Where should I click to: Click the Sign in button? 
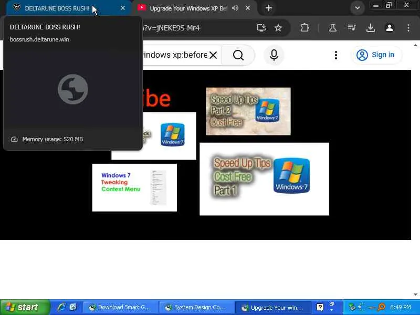pyautogui.click(x=375, y=55)
